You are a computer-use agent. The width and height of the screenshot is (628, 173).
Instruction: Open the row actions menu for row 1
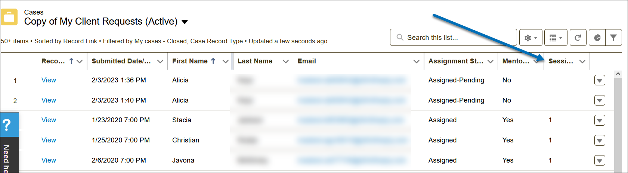point(599,80)
